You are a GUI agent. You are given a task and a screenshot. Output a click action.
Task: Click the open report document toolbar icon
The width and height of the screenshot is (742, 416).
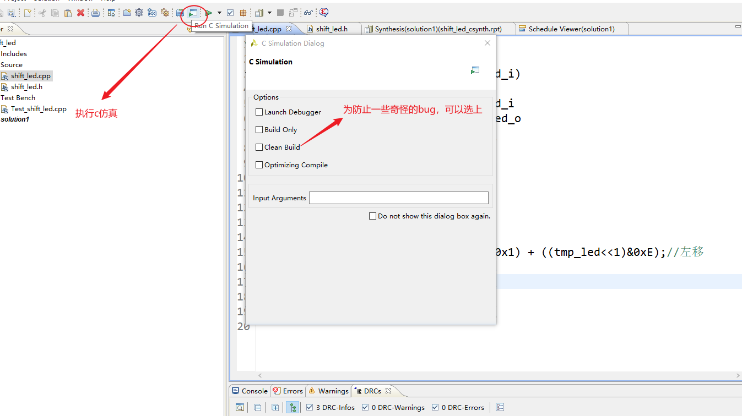pos(259,12)
